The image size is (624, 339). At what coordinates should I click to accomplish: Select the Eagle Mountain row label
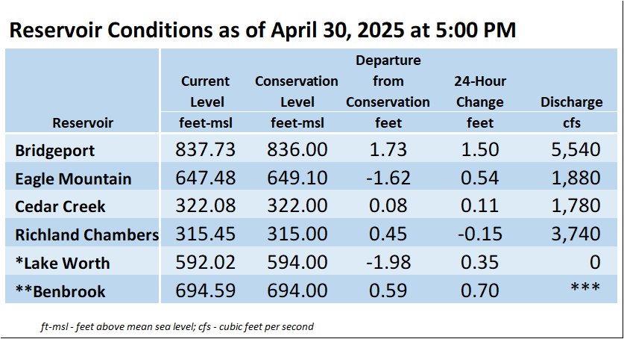tap(73, 179)
